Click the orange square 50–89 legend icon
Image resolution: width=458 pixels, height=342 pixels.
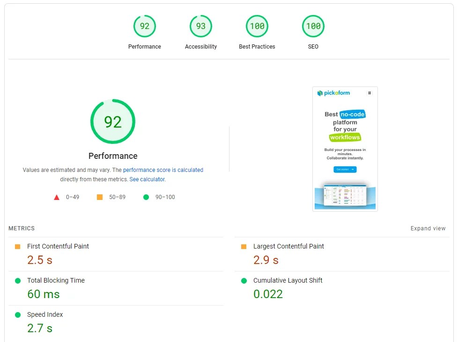coord(100,197)
